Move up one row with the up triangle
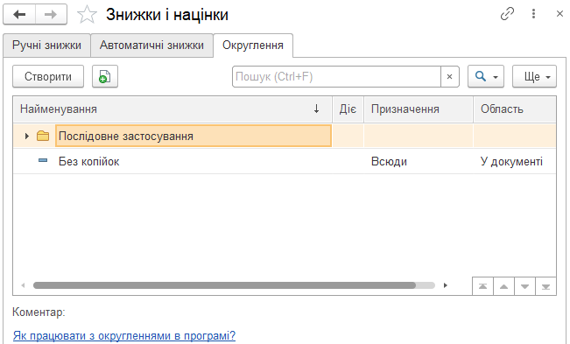This screenshot has height=344, width=570. [503, 286]
